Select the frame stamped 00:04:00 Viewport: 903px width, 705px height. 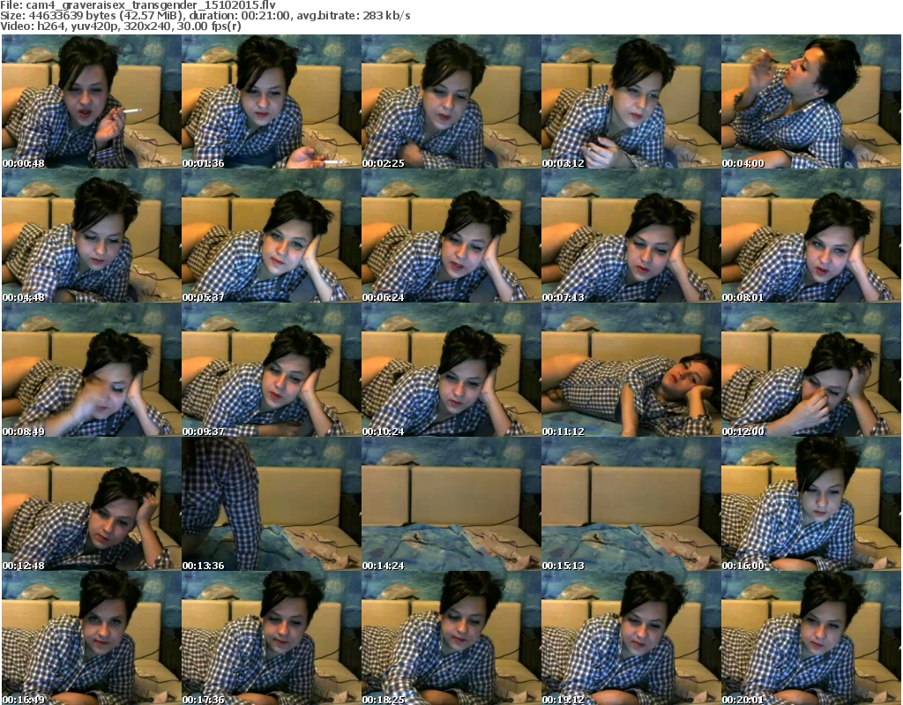click(x=811, y=101)
